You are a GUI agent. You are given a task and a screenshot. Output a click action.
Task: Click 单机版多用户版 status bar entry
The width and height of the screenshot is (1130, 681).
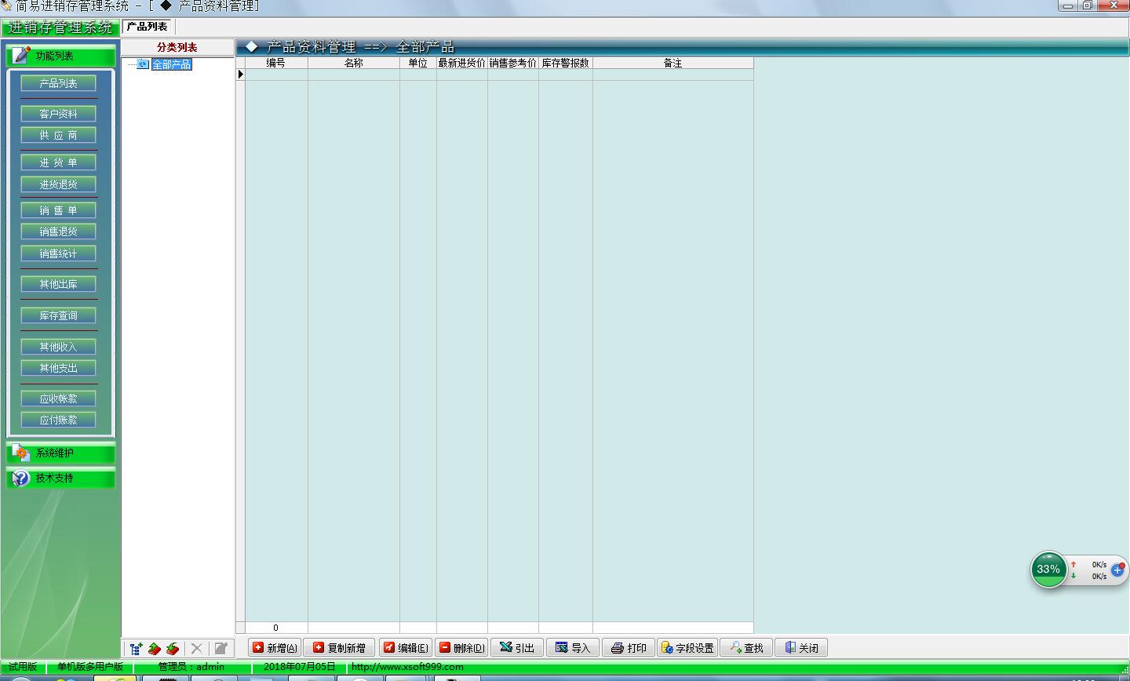90,667
